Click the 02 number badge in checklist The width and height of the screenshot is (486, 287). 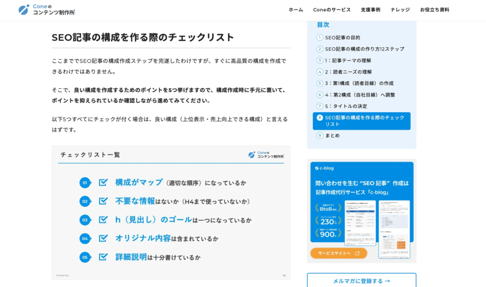coord(85,201)
